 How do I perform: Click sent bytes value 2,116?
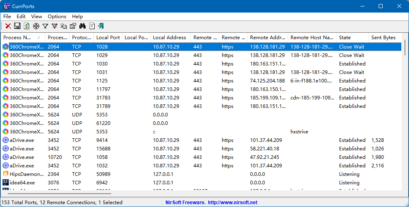point(378,165)
